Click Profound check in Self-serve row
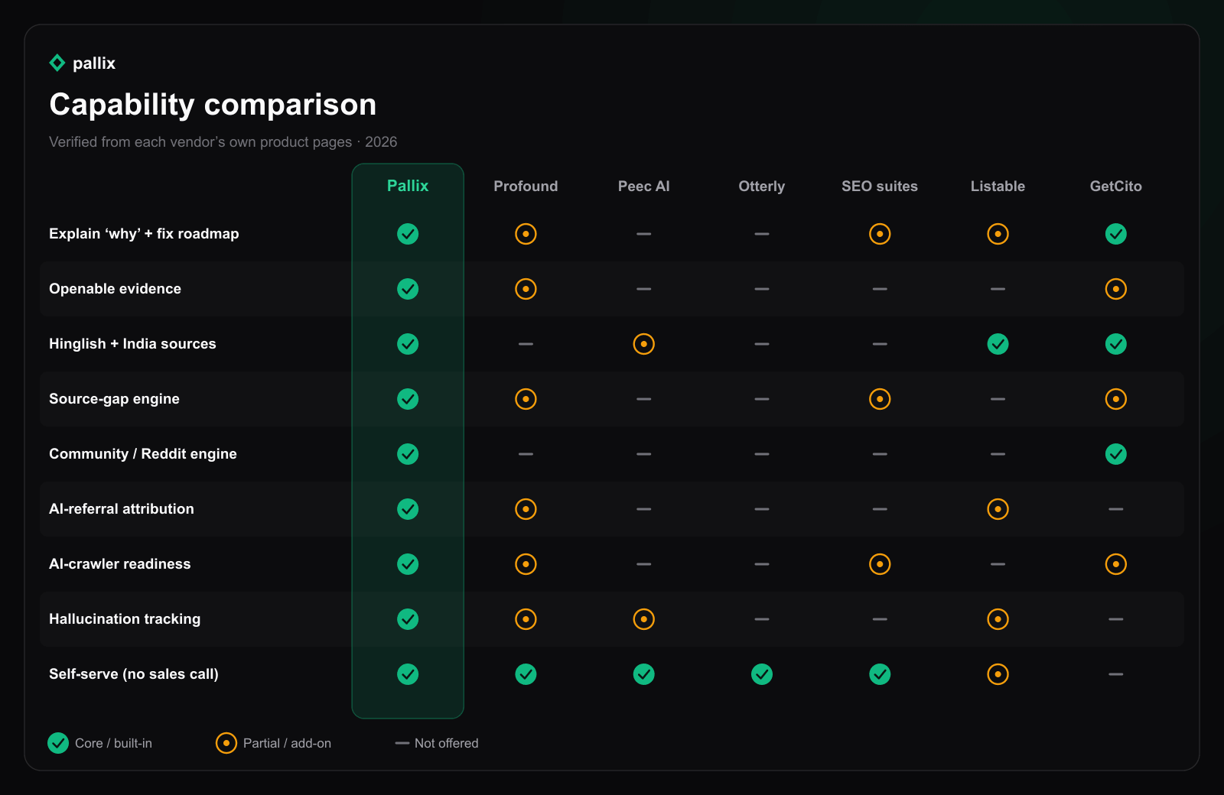 click(x=526, y=674)
